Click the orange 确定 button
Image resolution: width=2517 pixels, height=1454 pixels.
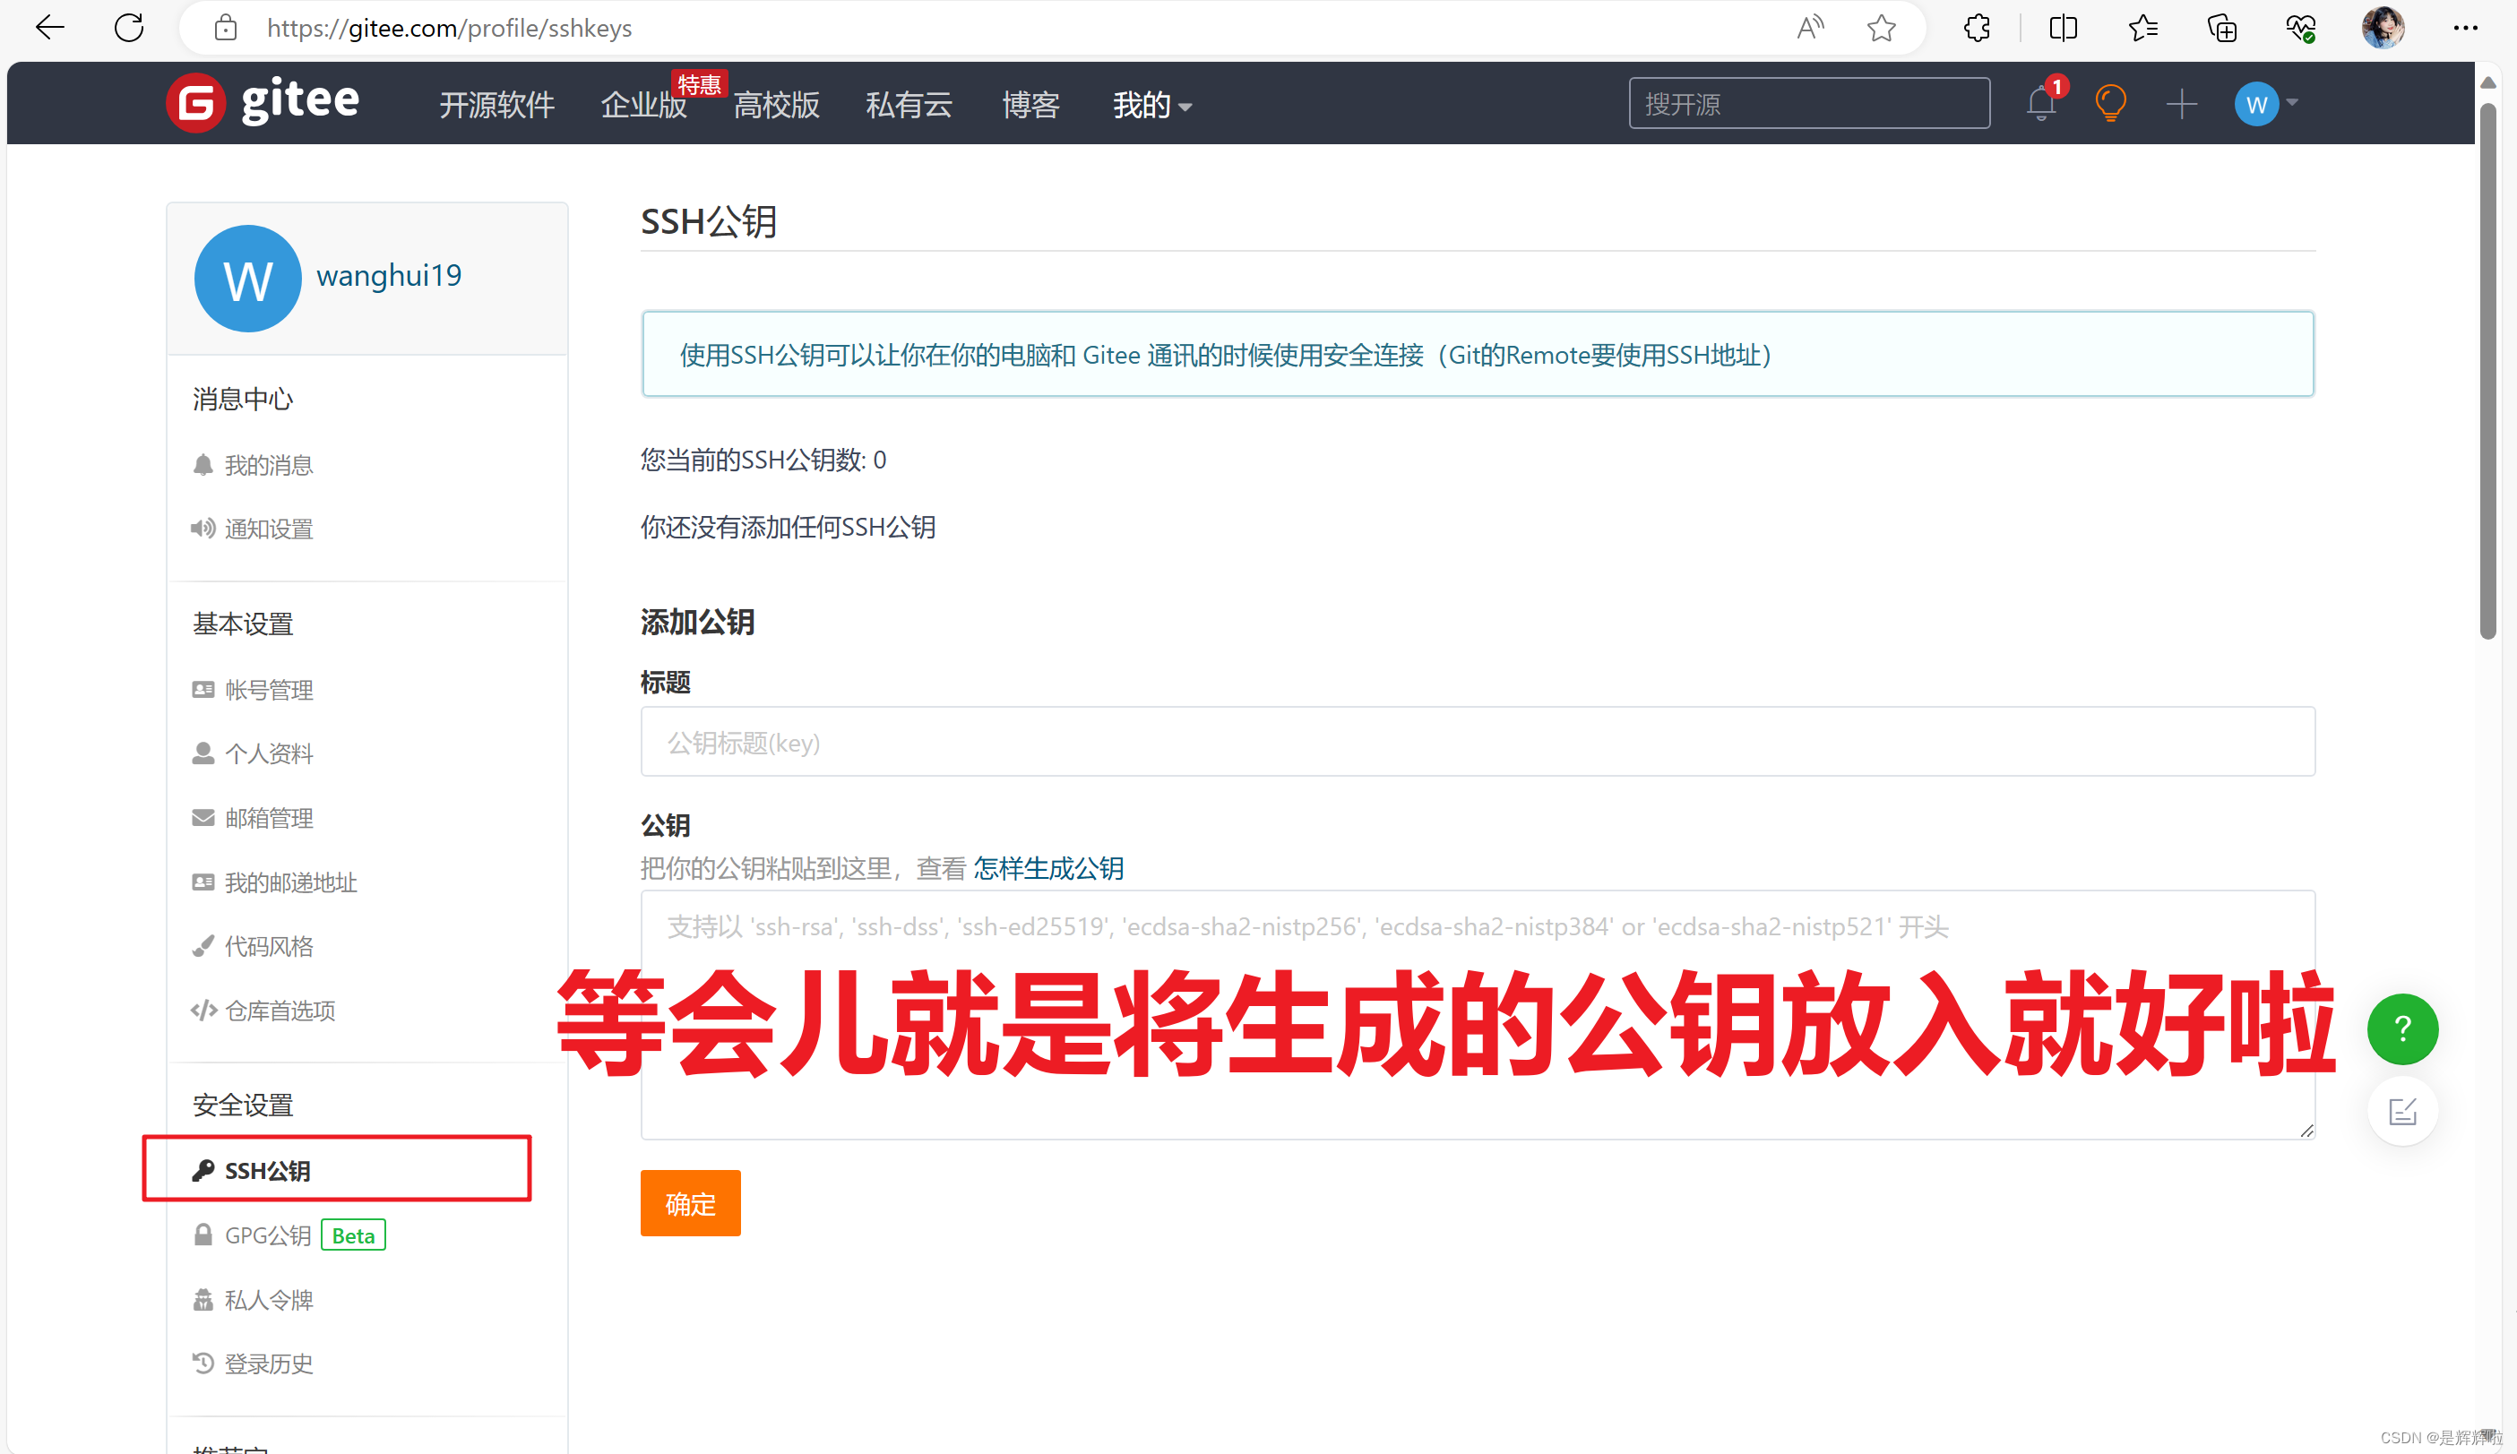[x=690, y=1203]
